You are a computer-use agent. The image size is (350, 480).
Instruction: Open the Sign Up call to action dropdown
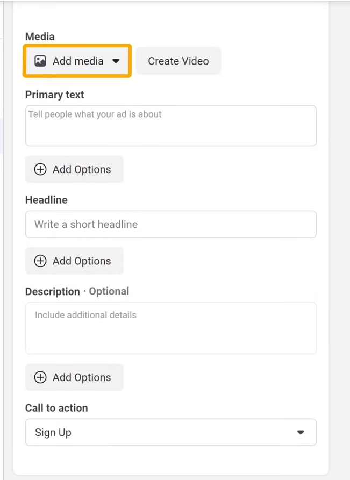[170, 432]
